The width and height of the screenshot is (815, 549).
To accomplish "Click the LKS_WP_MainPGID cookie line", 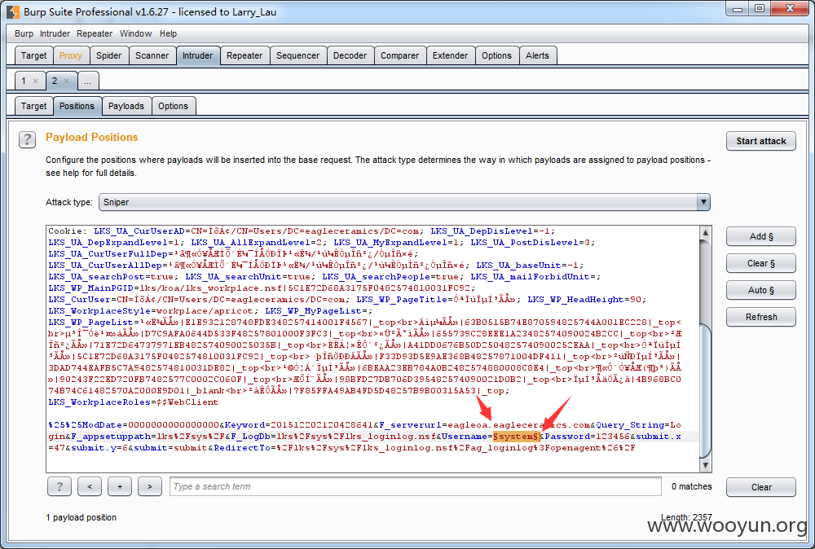I will click(262, 288).
